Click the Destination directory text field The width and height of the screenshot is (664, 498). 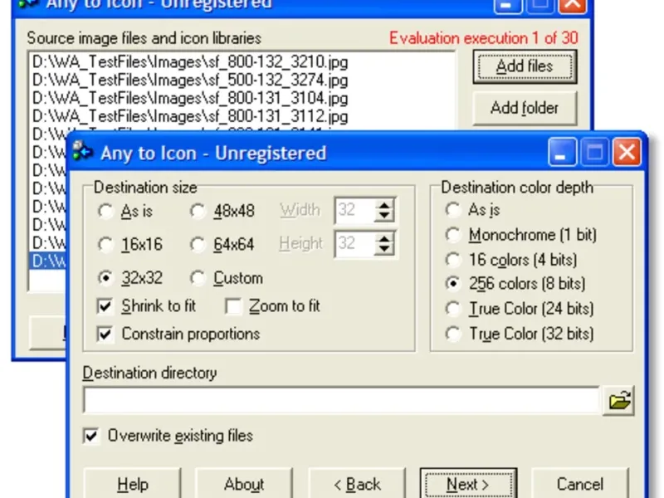coord(341,400)
